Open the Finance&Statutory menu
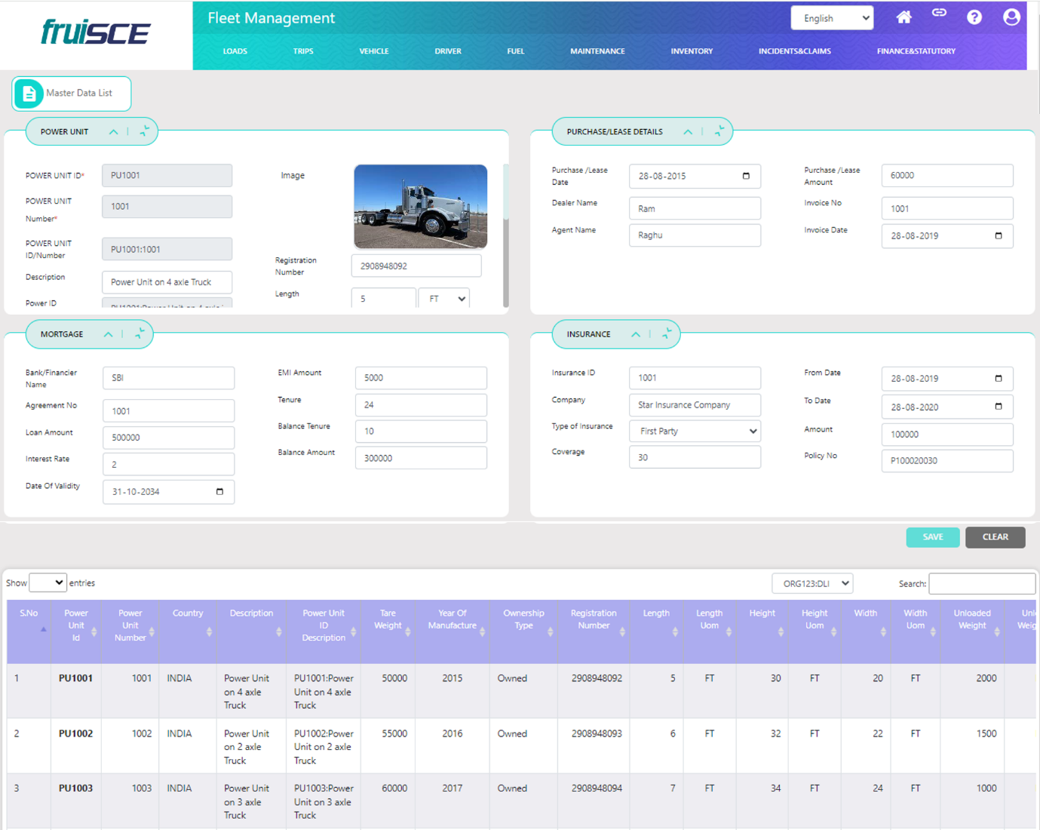The image size is (1040, 830). [916, 51]
